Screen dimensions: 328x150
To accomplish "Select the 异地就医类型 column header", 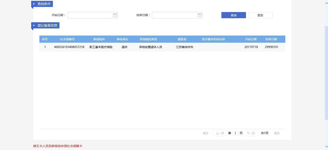I will click(148, 39).
